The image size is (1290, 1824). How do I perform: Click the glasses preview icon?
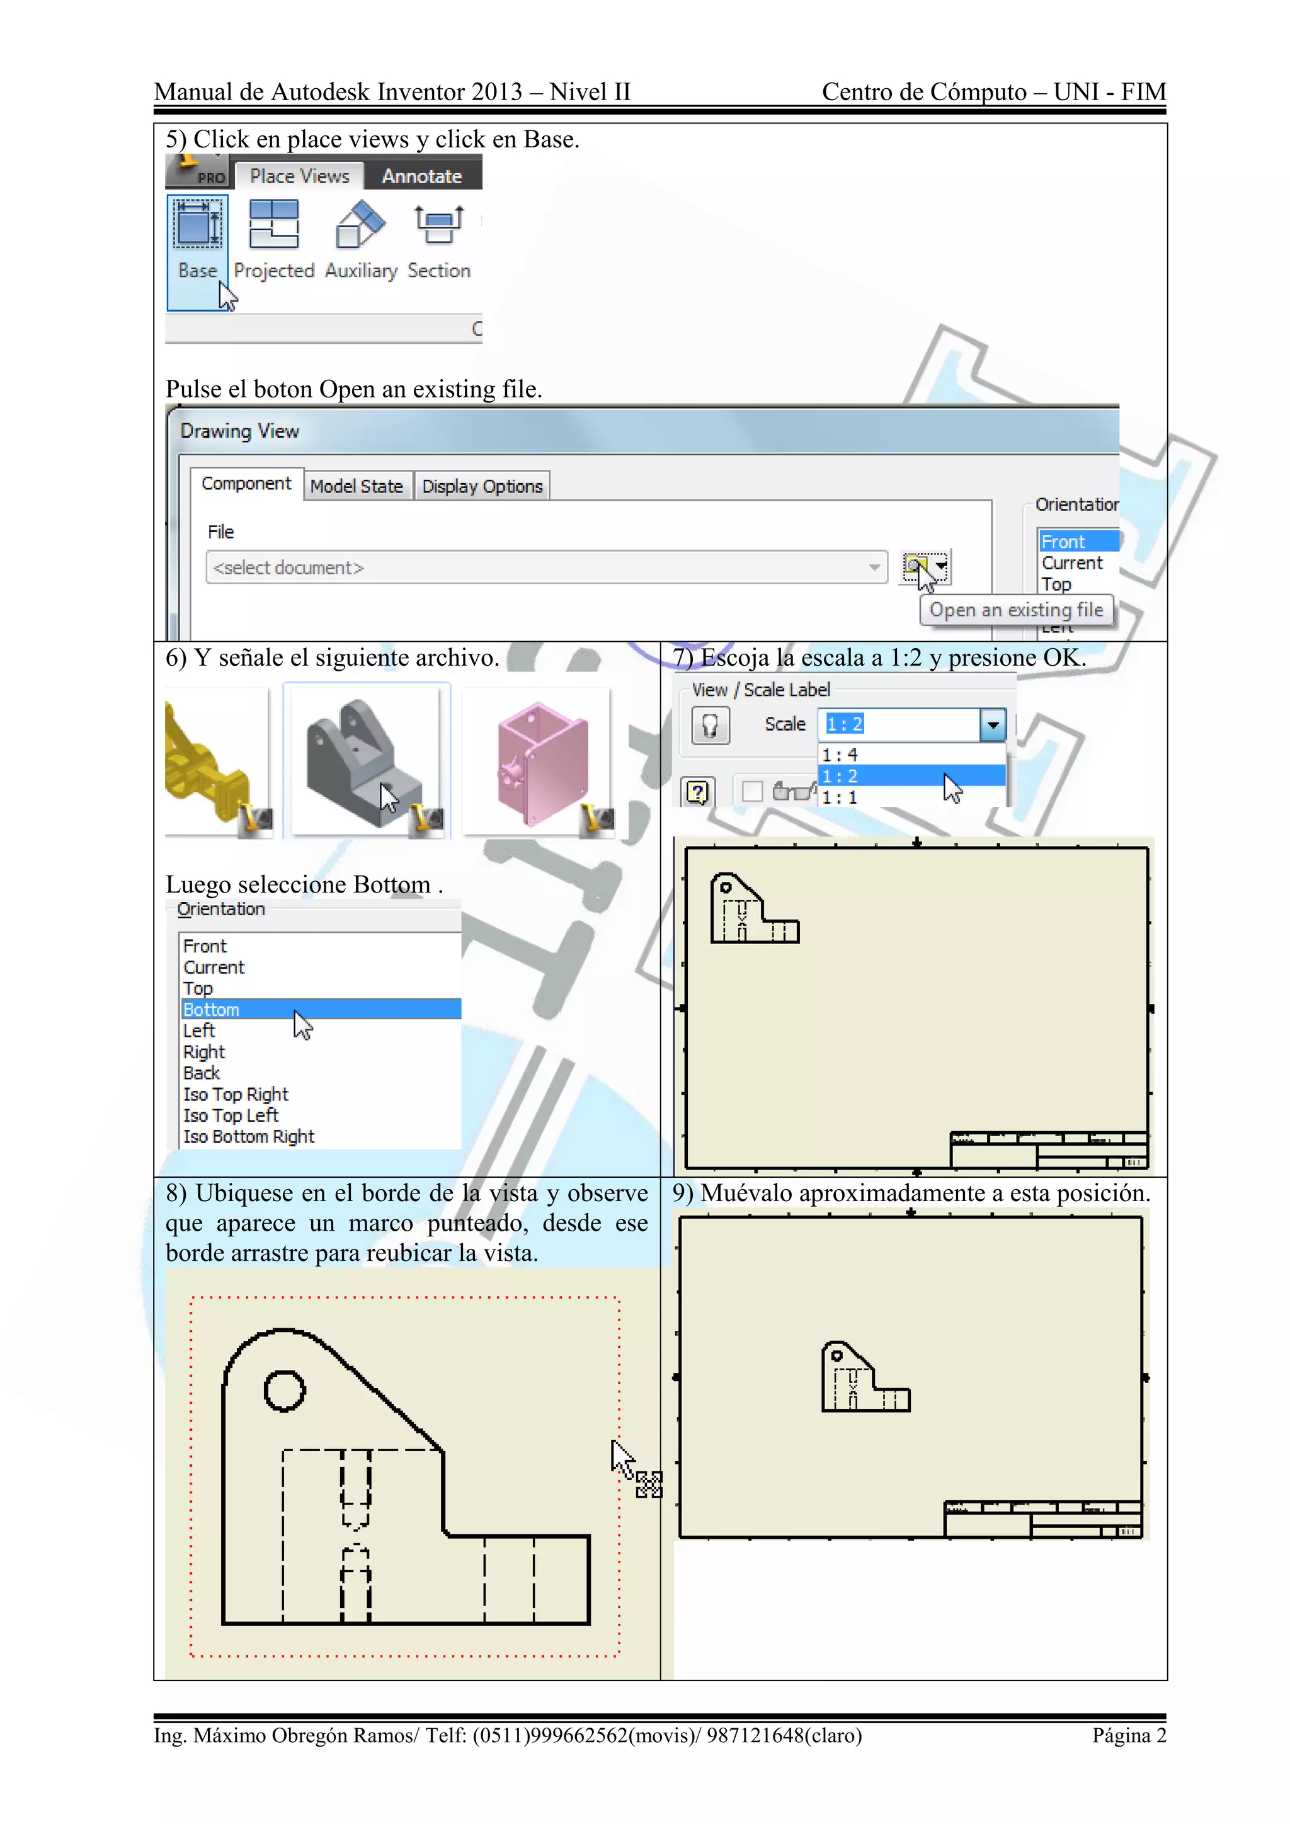794,791
